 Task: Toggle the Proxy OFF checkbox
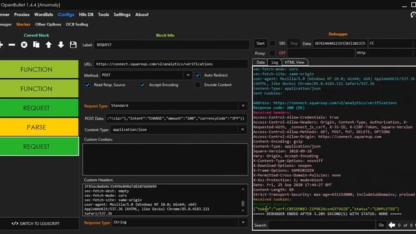pyautogui.click(x=272, y=53)
